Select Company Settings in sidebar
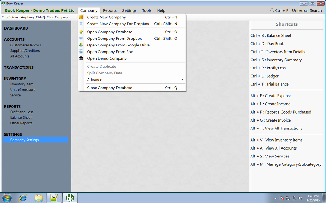This screenshot has height=203, width=326. coord(35,140)
